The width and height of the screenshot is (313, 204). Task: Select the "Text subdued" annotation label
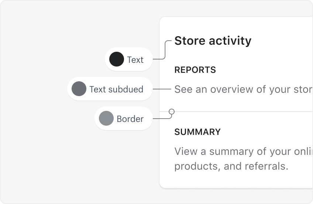[x=116, y=89]
